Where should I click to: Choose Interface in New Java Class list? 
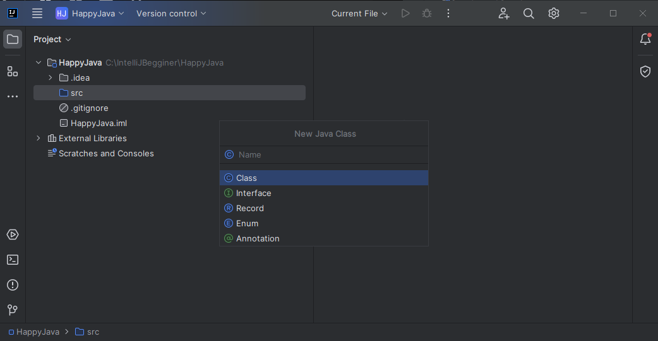[324, 193]
